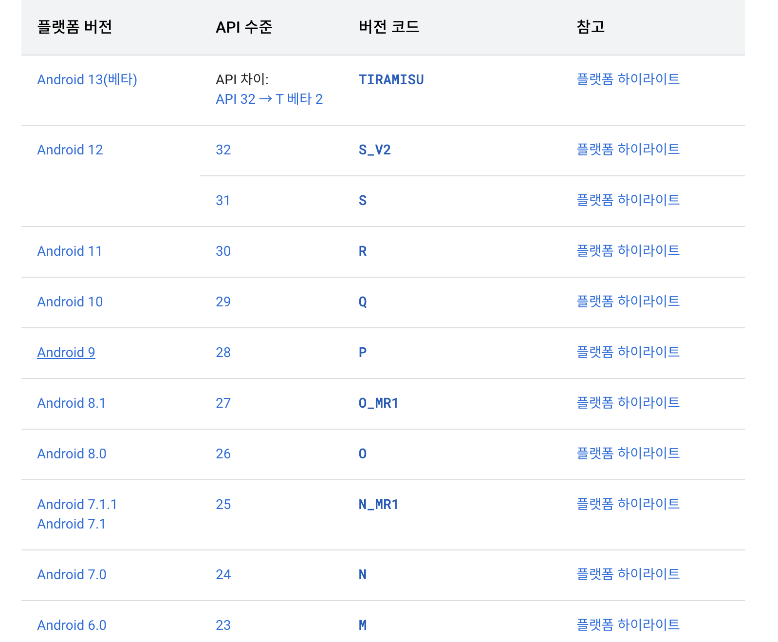Open the Android 6.0 platform link
Image resolution: width=778 pixels, height=642 pixels.
tap(72, 625)
